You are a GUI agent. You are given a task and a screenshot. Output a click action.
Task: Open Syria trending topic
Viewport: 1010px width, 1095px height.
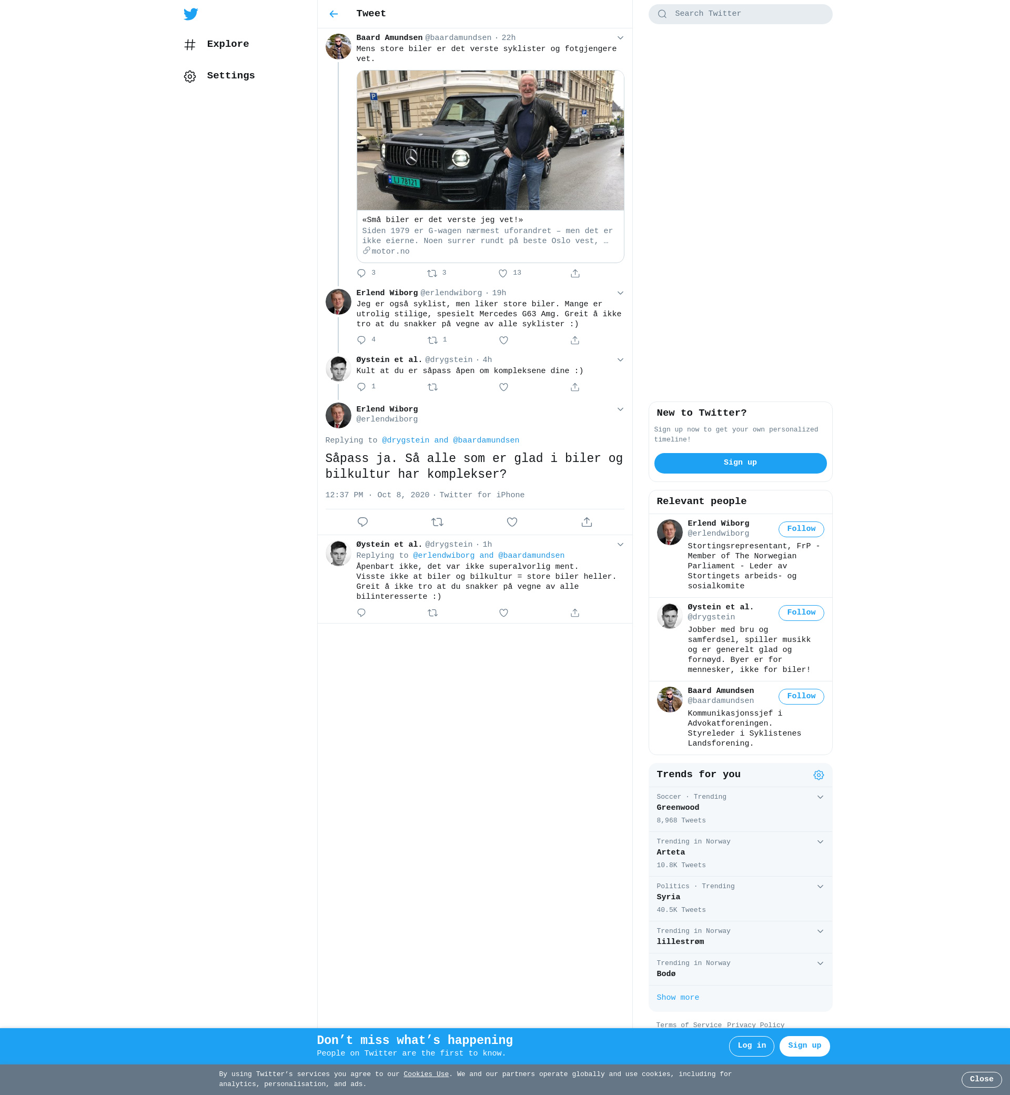click(740, 899)
